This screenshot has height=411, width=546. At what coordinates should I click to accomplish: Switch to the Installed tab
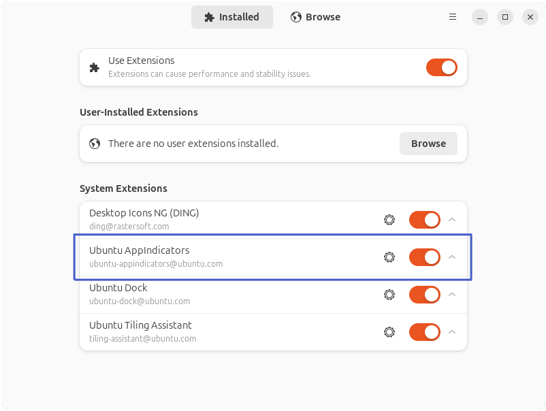point(232,17)
